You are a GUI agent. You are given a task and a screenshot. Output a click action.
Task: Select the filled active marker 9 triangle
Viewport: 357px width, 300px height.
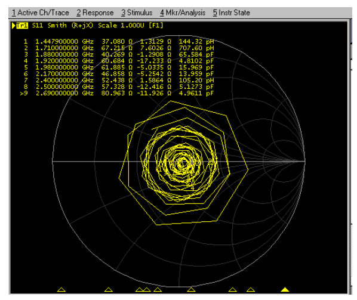pyautogui.click(x=285, y=289)
